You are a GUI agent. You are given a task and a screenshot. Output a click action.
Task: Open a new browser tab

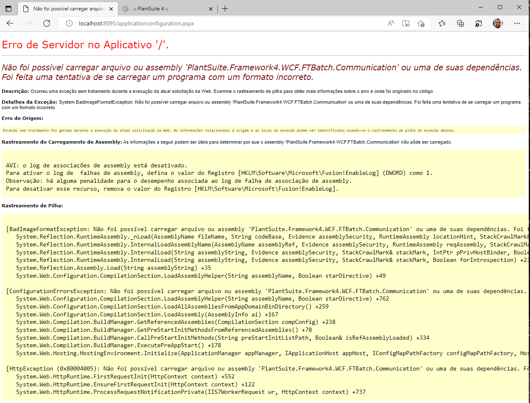(x=225, y=8)
